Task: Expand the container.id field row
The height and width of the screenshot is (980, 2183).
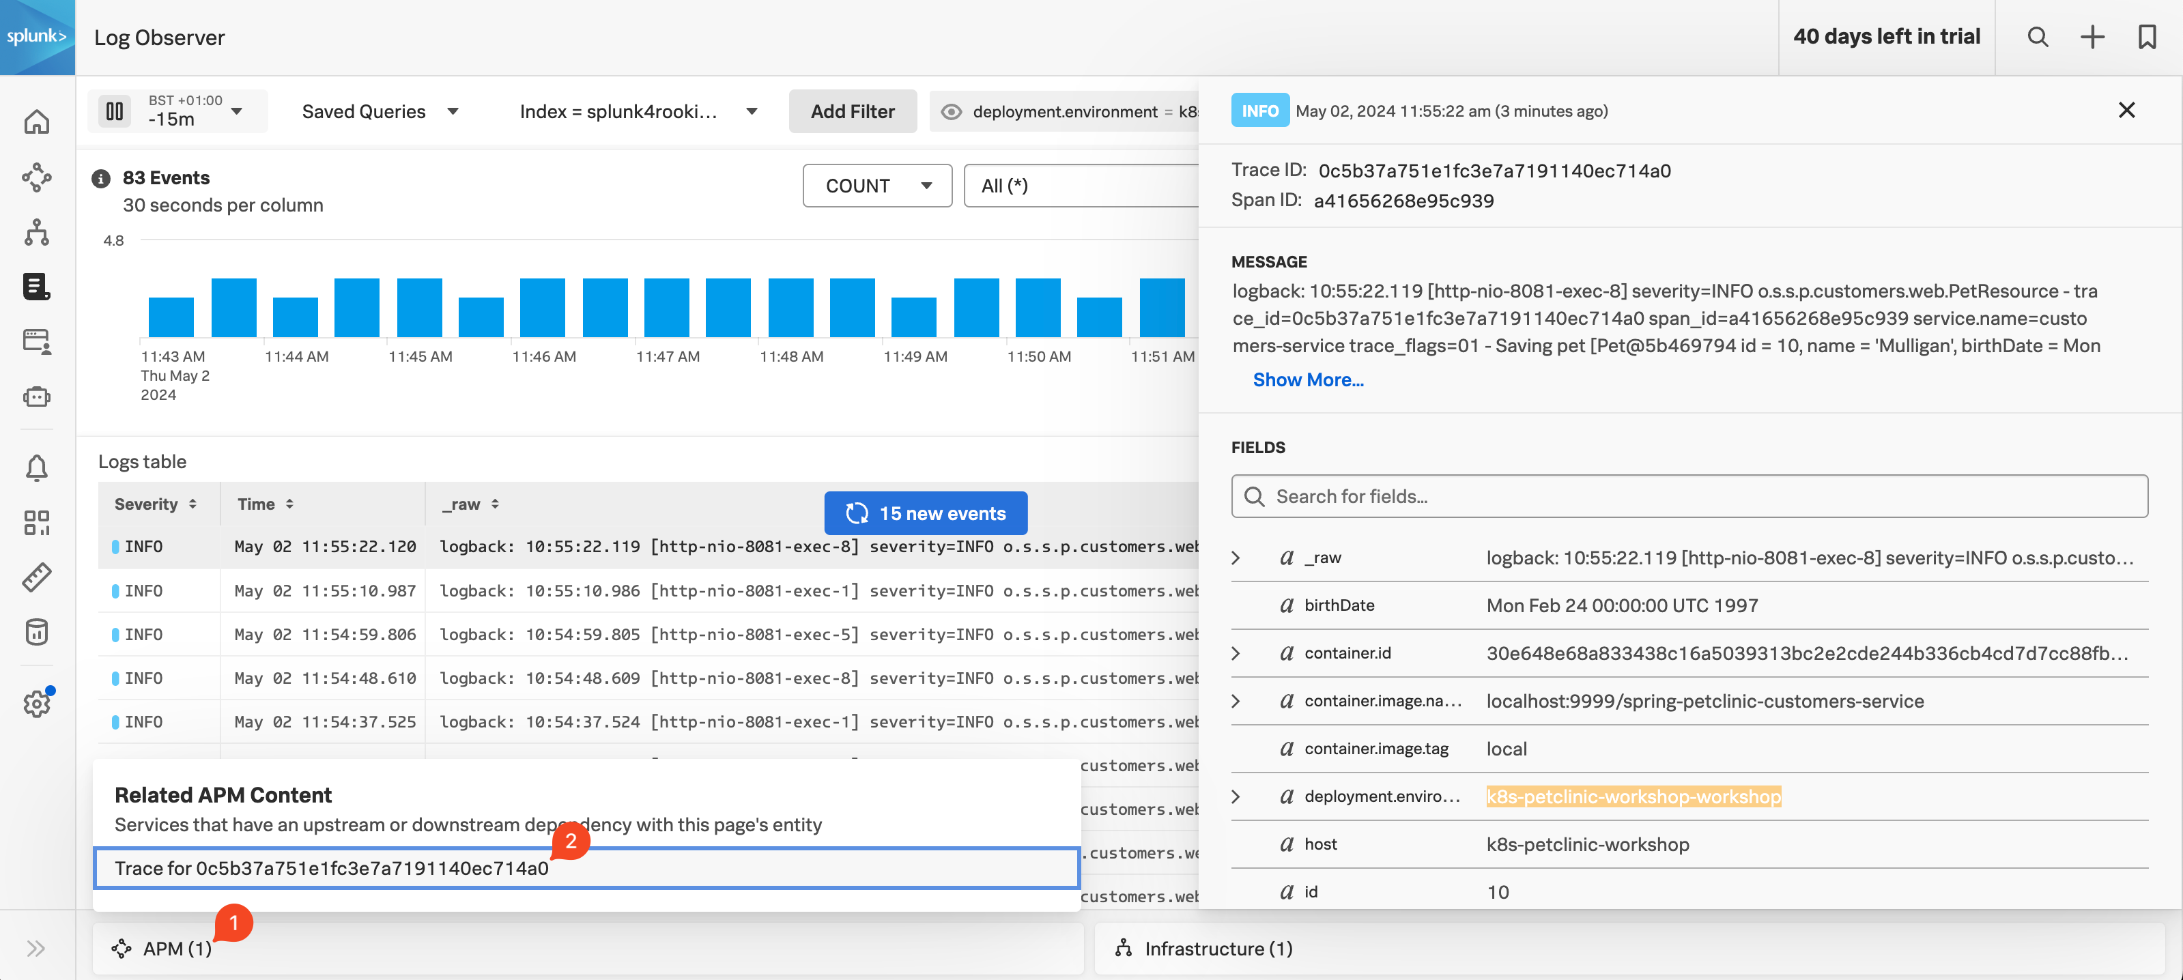Action: click(x=1236, y=653)
